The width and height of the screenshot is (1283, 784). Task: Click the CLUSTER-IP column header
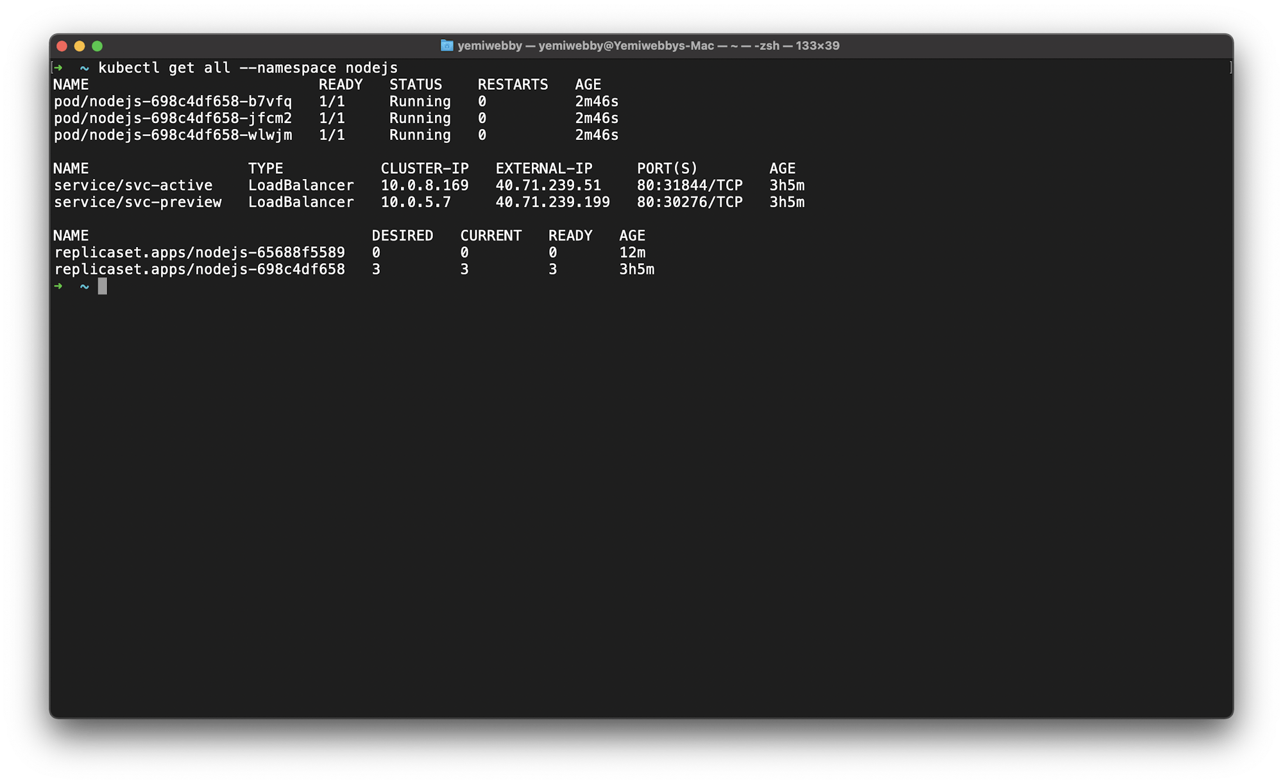425,168
